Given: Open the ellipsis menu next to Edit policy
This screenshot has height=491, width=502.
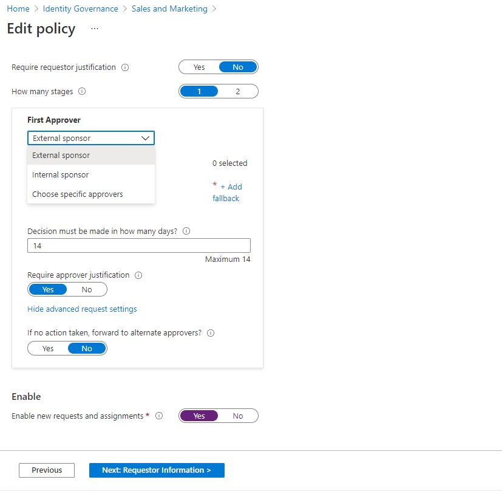Looking at the screenshot, I should (95, 29).
